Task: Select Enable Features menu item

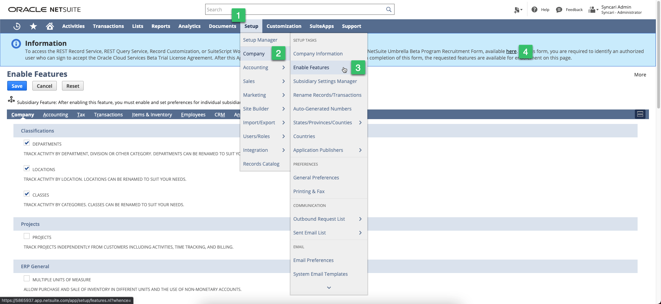Action: 311,67
